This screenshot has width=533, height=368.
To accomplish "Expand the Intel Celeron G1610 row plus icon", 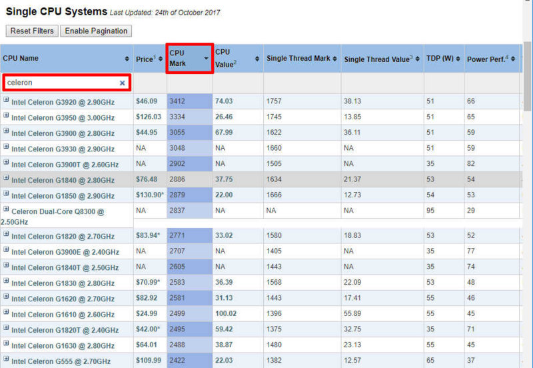I will tap(6, 312).
